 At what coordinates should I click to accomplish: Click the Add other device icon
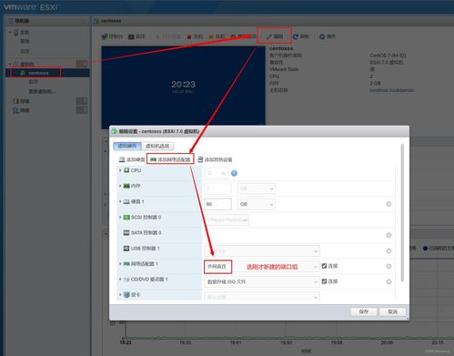[200, 159]
